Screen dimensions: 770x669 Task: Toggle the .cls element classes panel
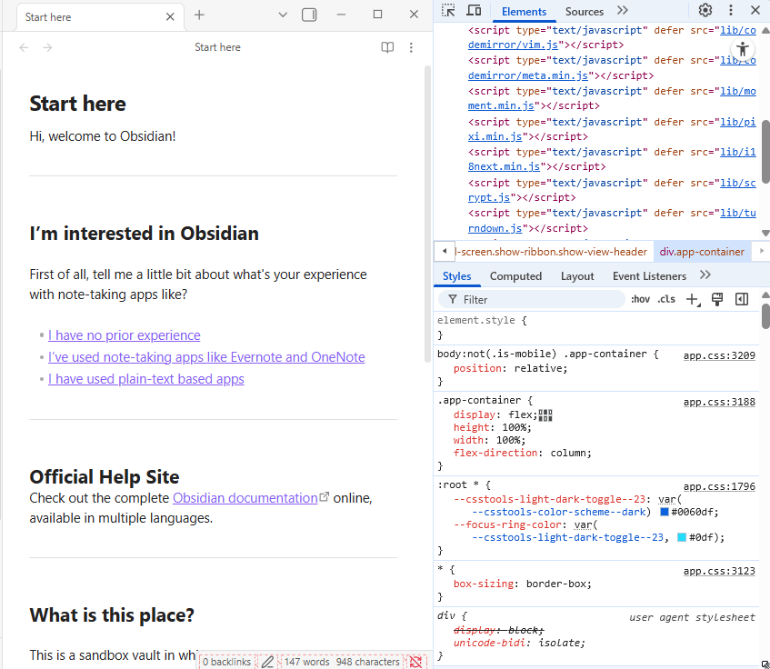tap(666, 299)
